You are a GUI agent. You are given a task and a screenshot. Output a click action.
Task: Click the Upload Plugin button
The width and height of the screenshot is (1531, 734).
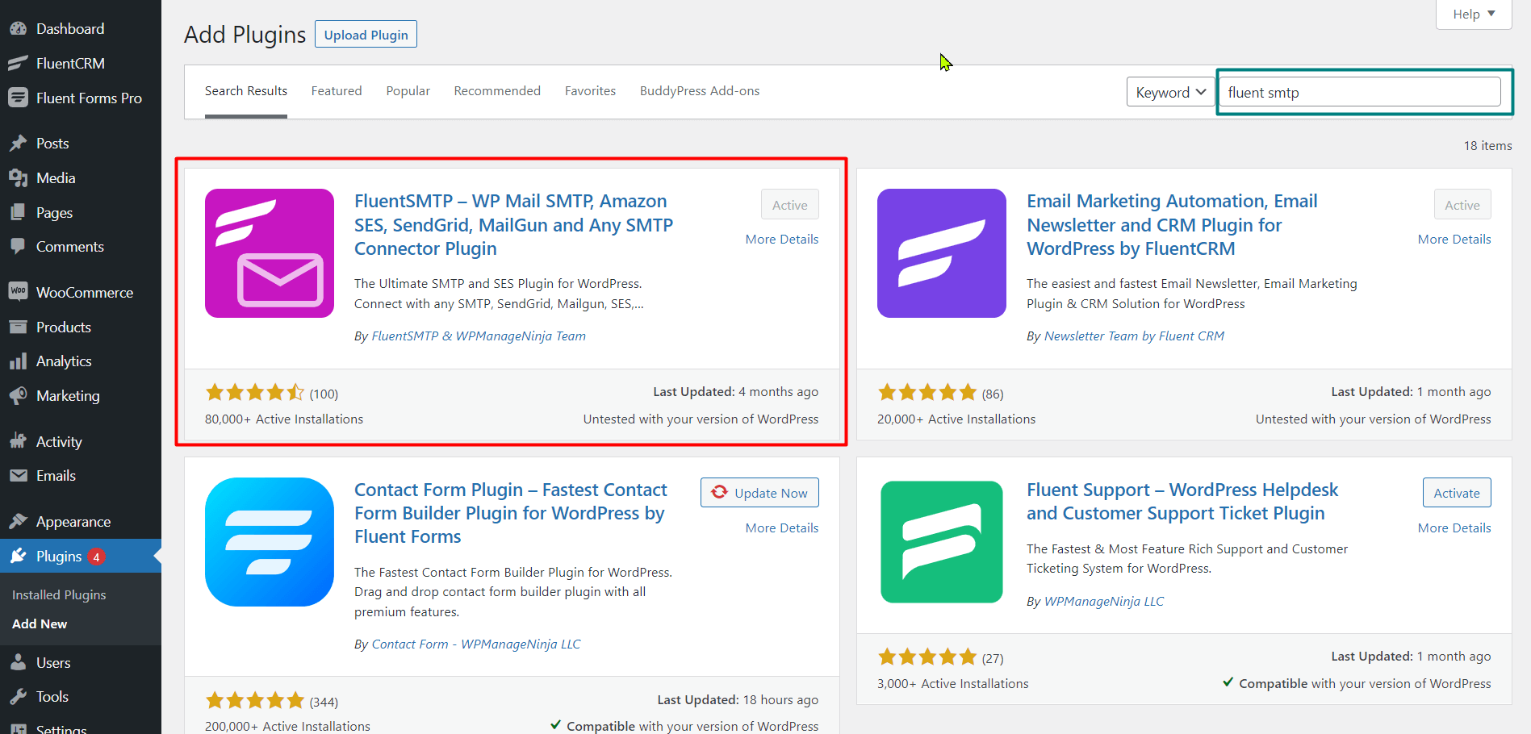click(366, 35)
